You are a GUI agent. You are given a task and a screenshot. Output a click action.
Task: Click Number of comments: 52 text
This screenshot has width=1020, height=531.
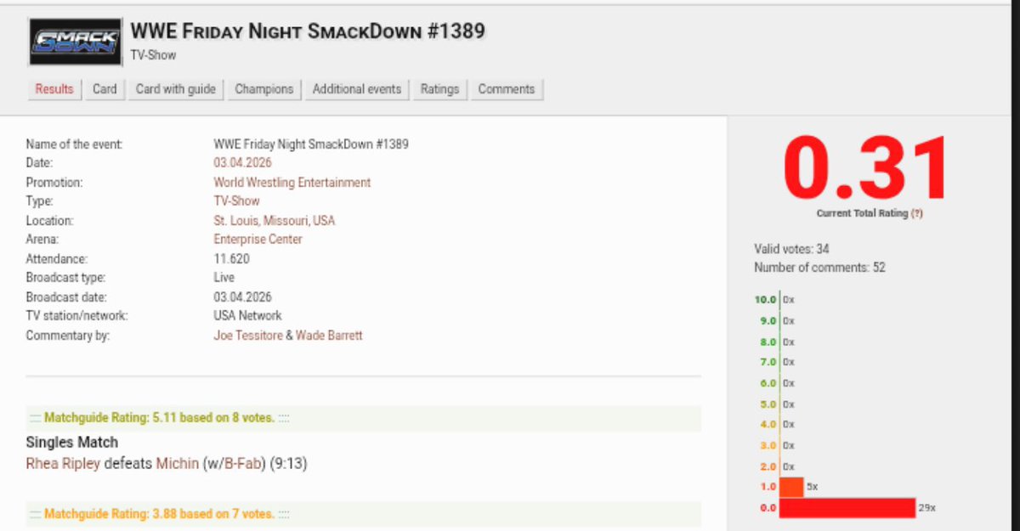(819, 268)
